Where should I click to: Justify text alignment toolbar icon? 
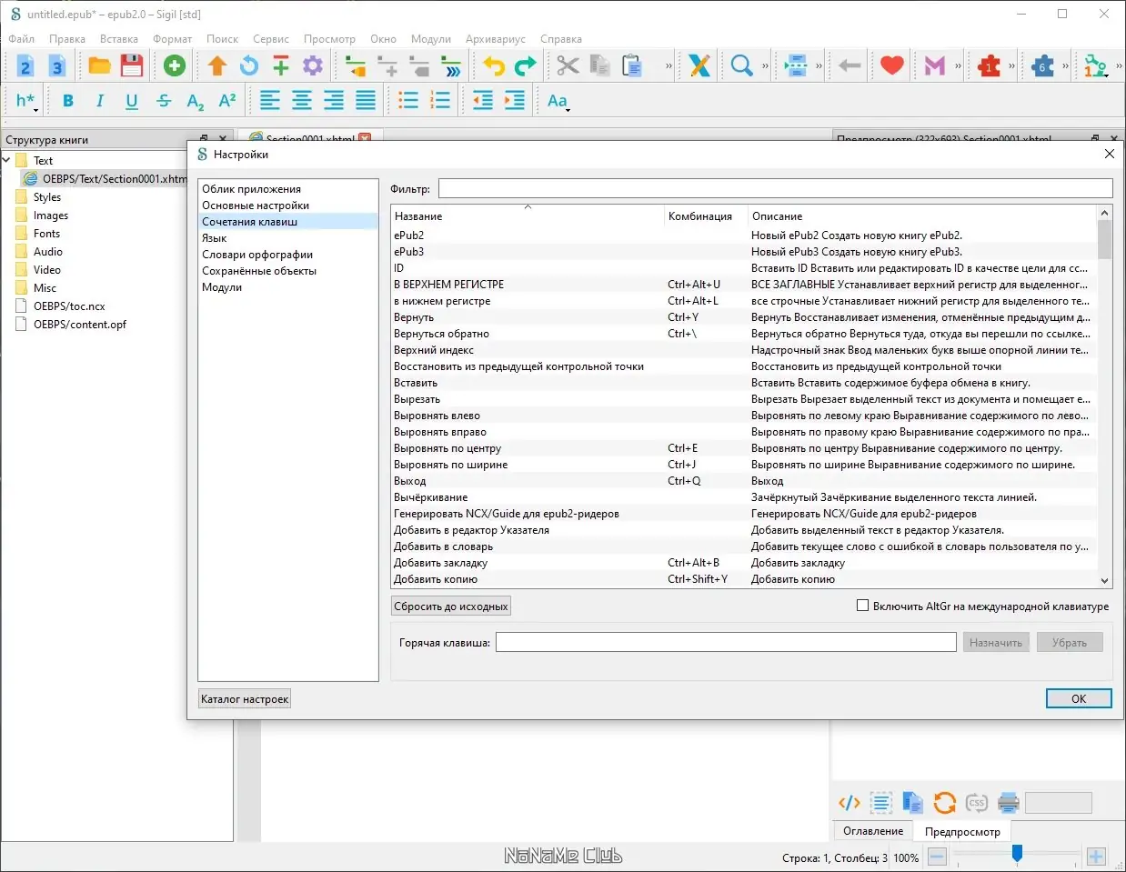(x=366, y=101)
